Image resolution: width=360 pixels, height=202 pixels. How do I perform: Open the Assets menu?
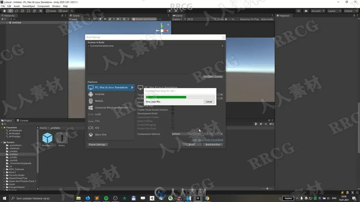[17, 6]
